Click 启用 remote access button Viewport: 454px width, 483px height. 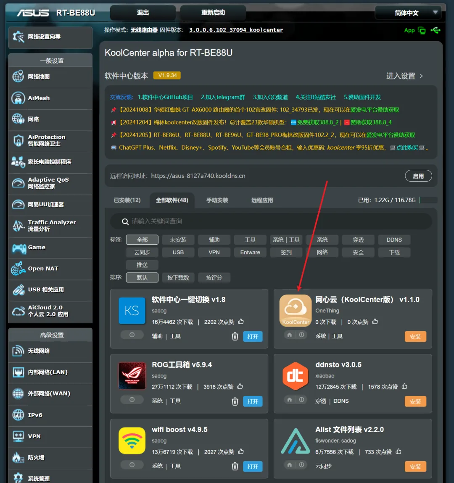pyautogui.click(x=418, y=176)
